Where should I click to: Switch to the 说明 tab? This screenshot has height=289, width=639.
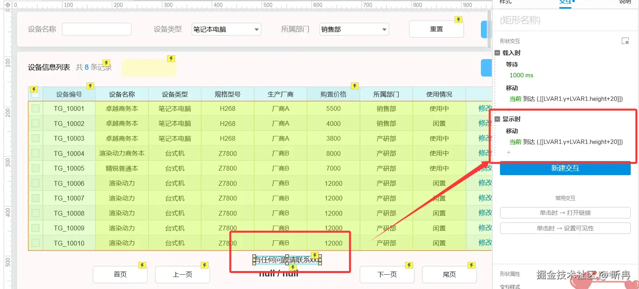(625, 2)
